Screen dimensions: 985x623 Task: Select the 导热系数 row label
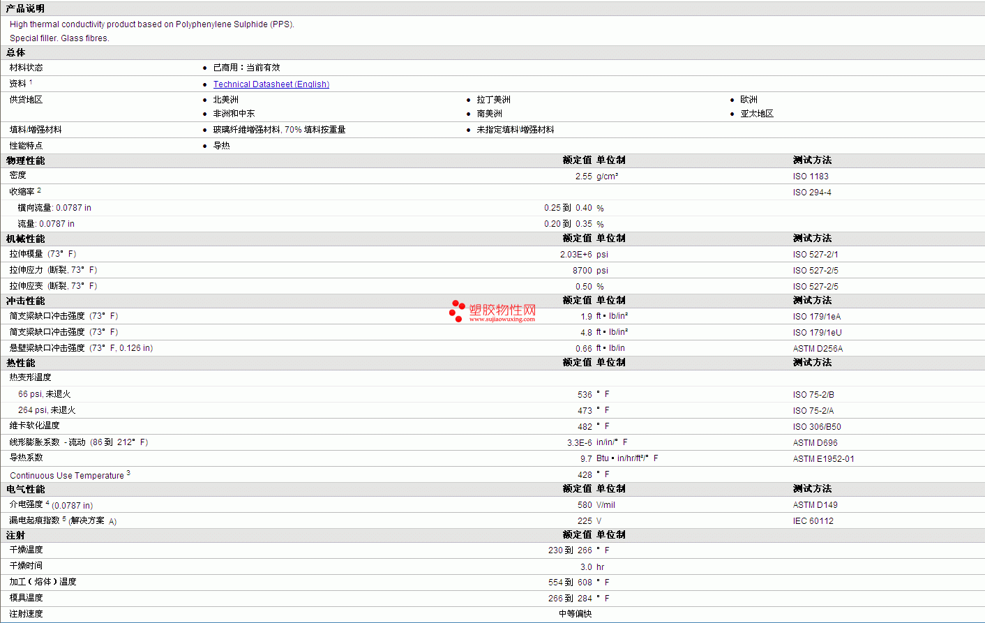coord(26,458)
